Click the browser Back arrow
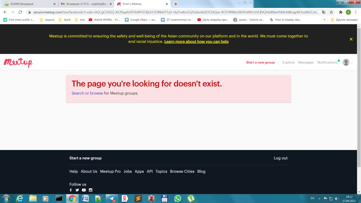The width and height of the screenshot is (361, 203). coord(5,12)
